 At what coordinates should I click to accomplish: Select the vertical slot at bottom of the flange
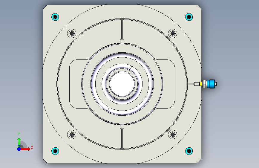122,139
